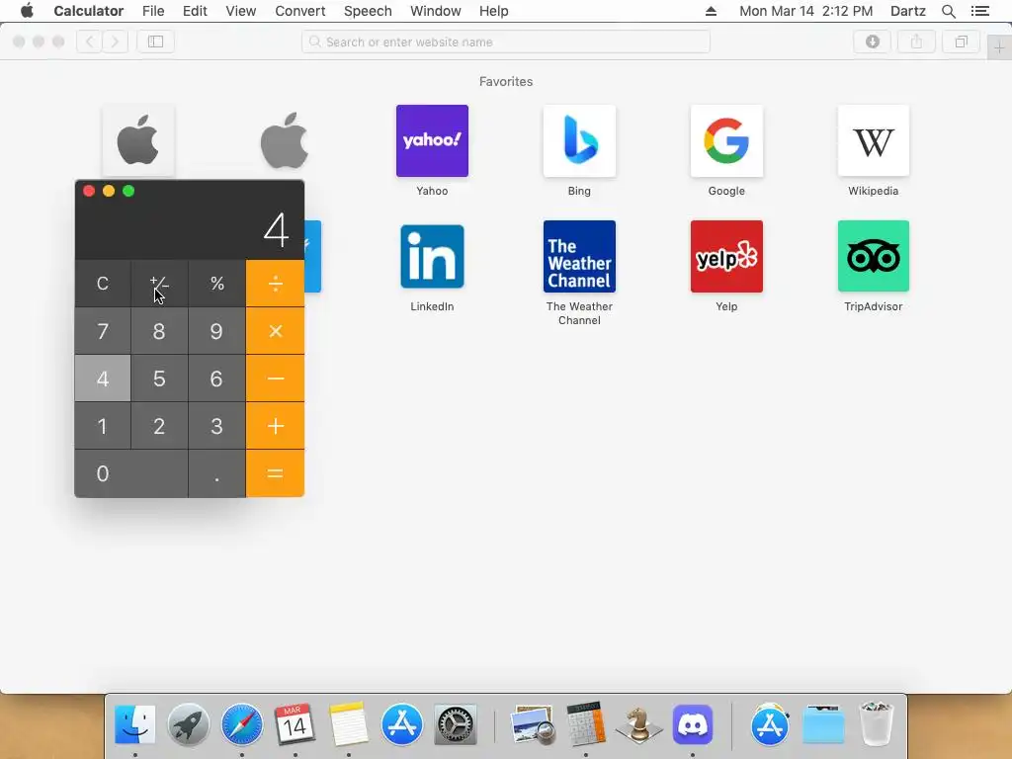Open Launchpad from the Dock
Viewport: 1012px width, 759px height.
189,724
